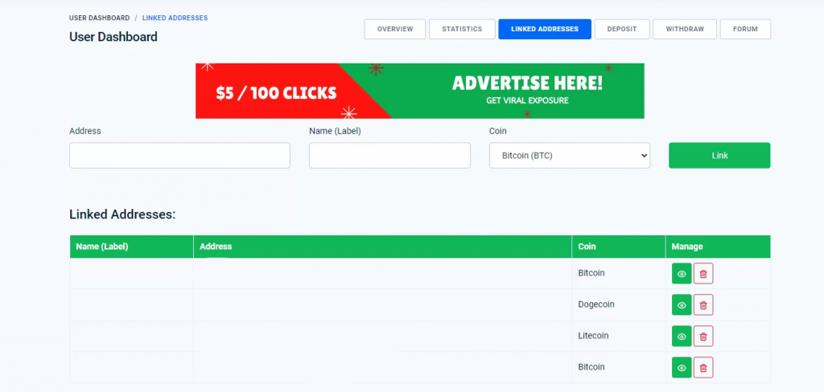Viewport: 824px width, 392px height.
Task: Switch to the Overview tab
Action: 395,30
